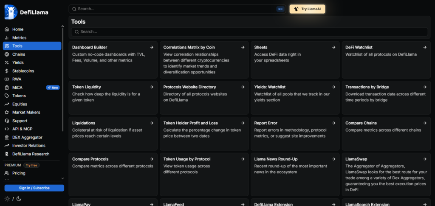This screenshot has height=206, width=435.
Task: Click the Yields percent icon
Action: [x=7, y=63]
